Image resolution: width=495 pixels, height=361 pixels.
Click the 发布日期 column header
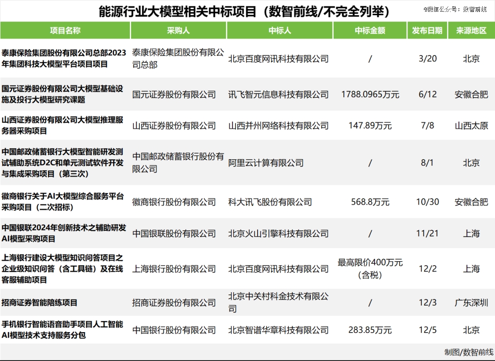(x=427, y=31)
